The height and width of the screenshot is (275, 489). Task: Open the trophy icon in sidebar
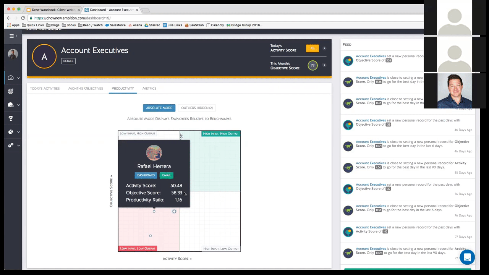11,118
